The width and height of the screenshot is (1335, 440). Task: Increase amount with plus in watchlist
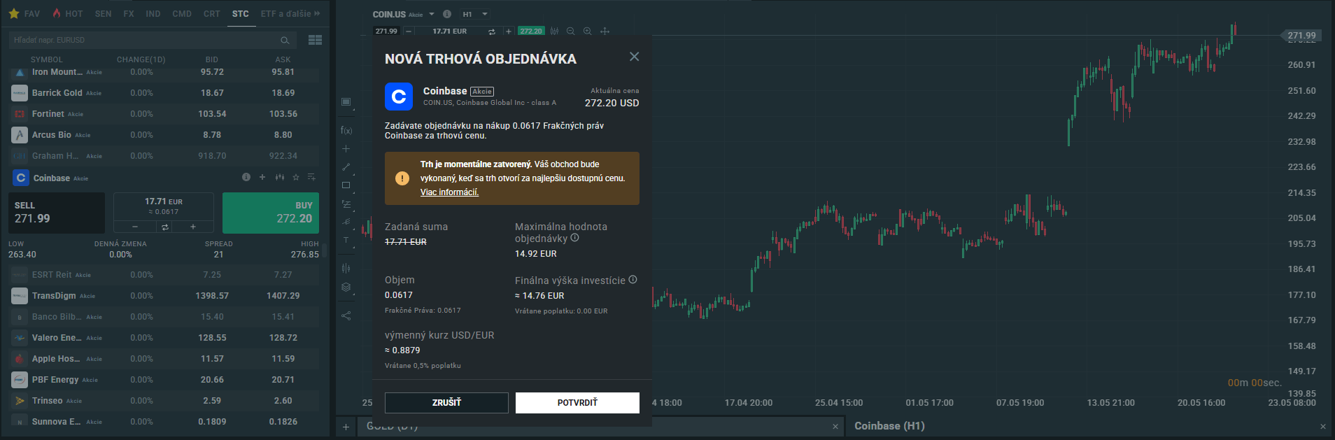coord(192,227)
